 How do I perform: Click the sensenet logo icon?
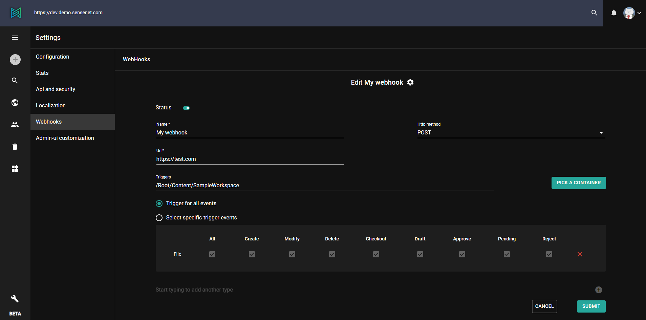click(16, 13)
